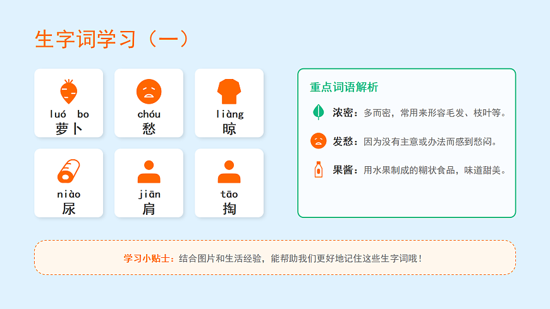
Task: Click the character 萝卜 in its card
Action: click(x=68, y=129)
